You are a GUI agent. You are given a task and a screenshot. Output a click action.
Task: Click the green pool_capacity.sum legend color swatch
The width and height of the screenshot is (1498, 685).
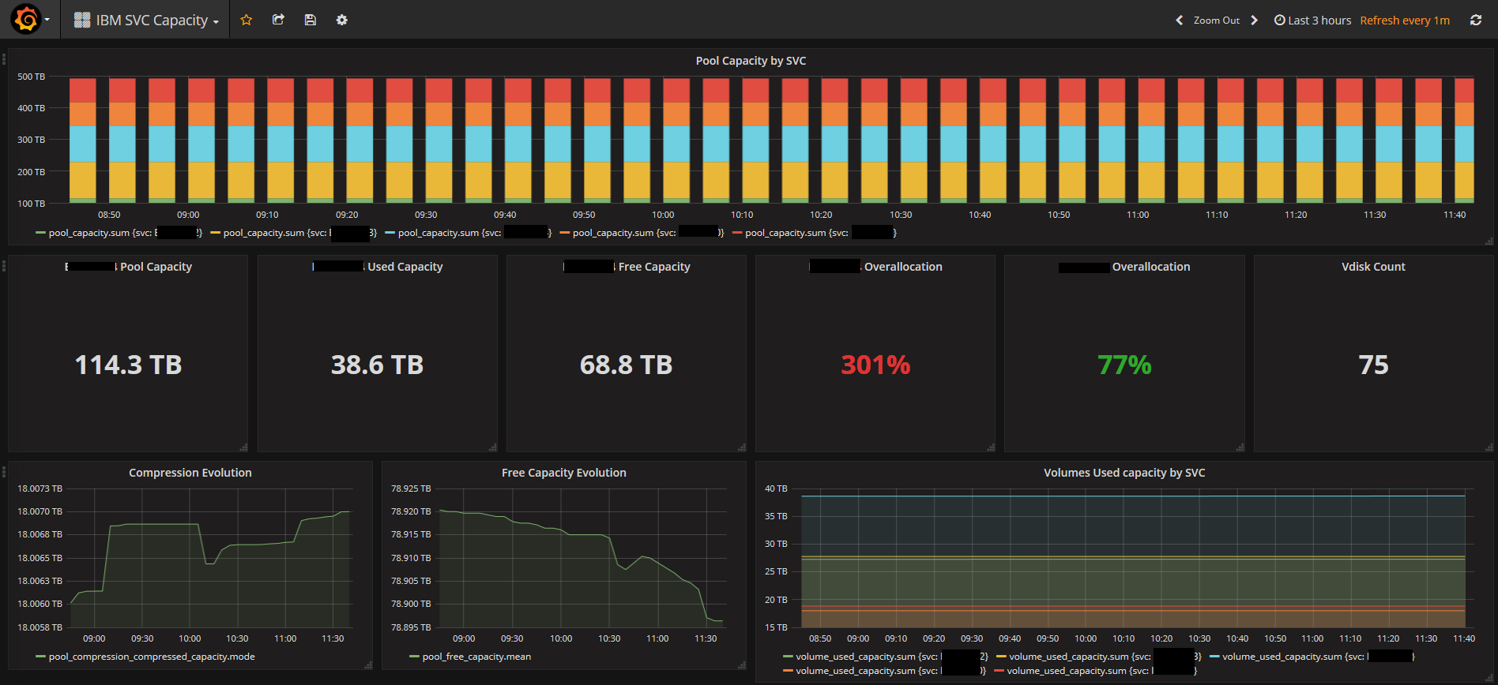(40, 233)
